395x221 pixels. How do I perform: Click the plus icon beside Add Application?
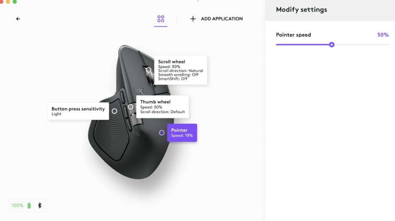[193, 18]
